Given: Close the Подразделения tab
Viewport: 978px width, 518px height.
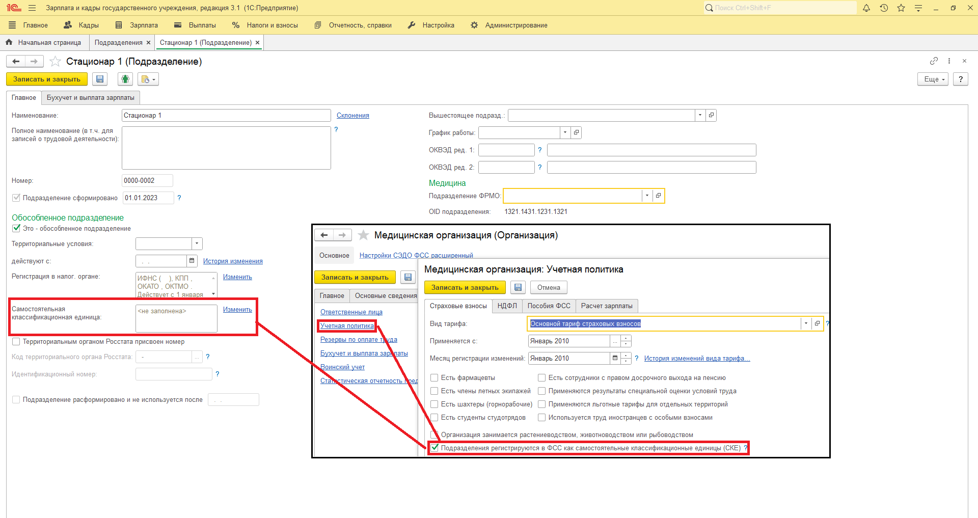Looking at the screenshot, I should [148, 43].
